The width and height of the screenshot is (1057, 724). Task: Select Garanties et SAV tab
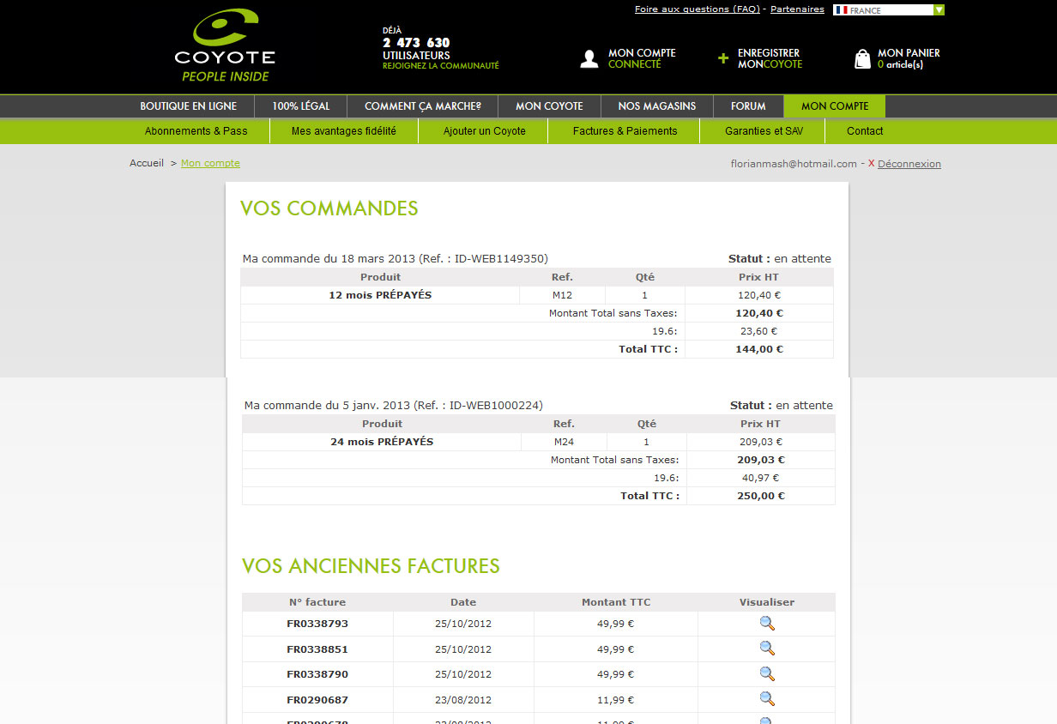click(764, 131)
